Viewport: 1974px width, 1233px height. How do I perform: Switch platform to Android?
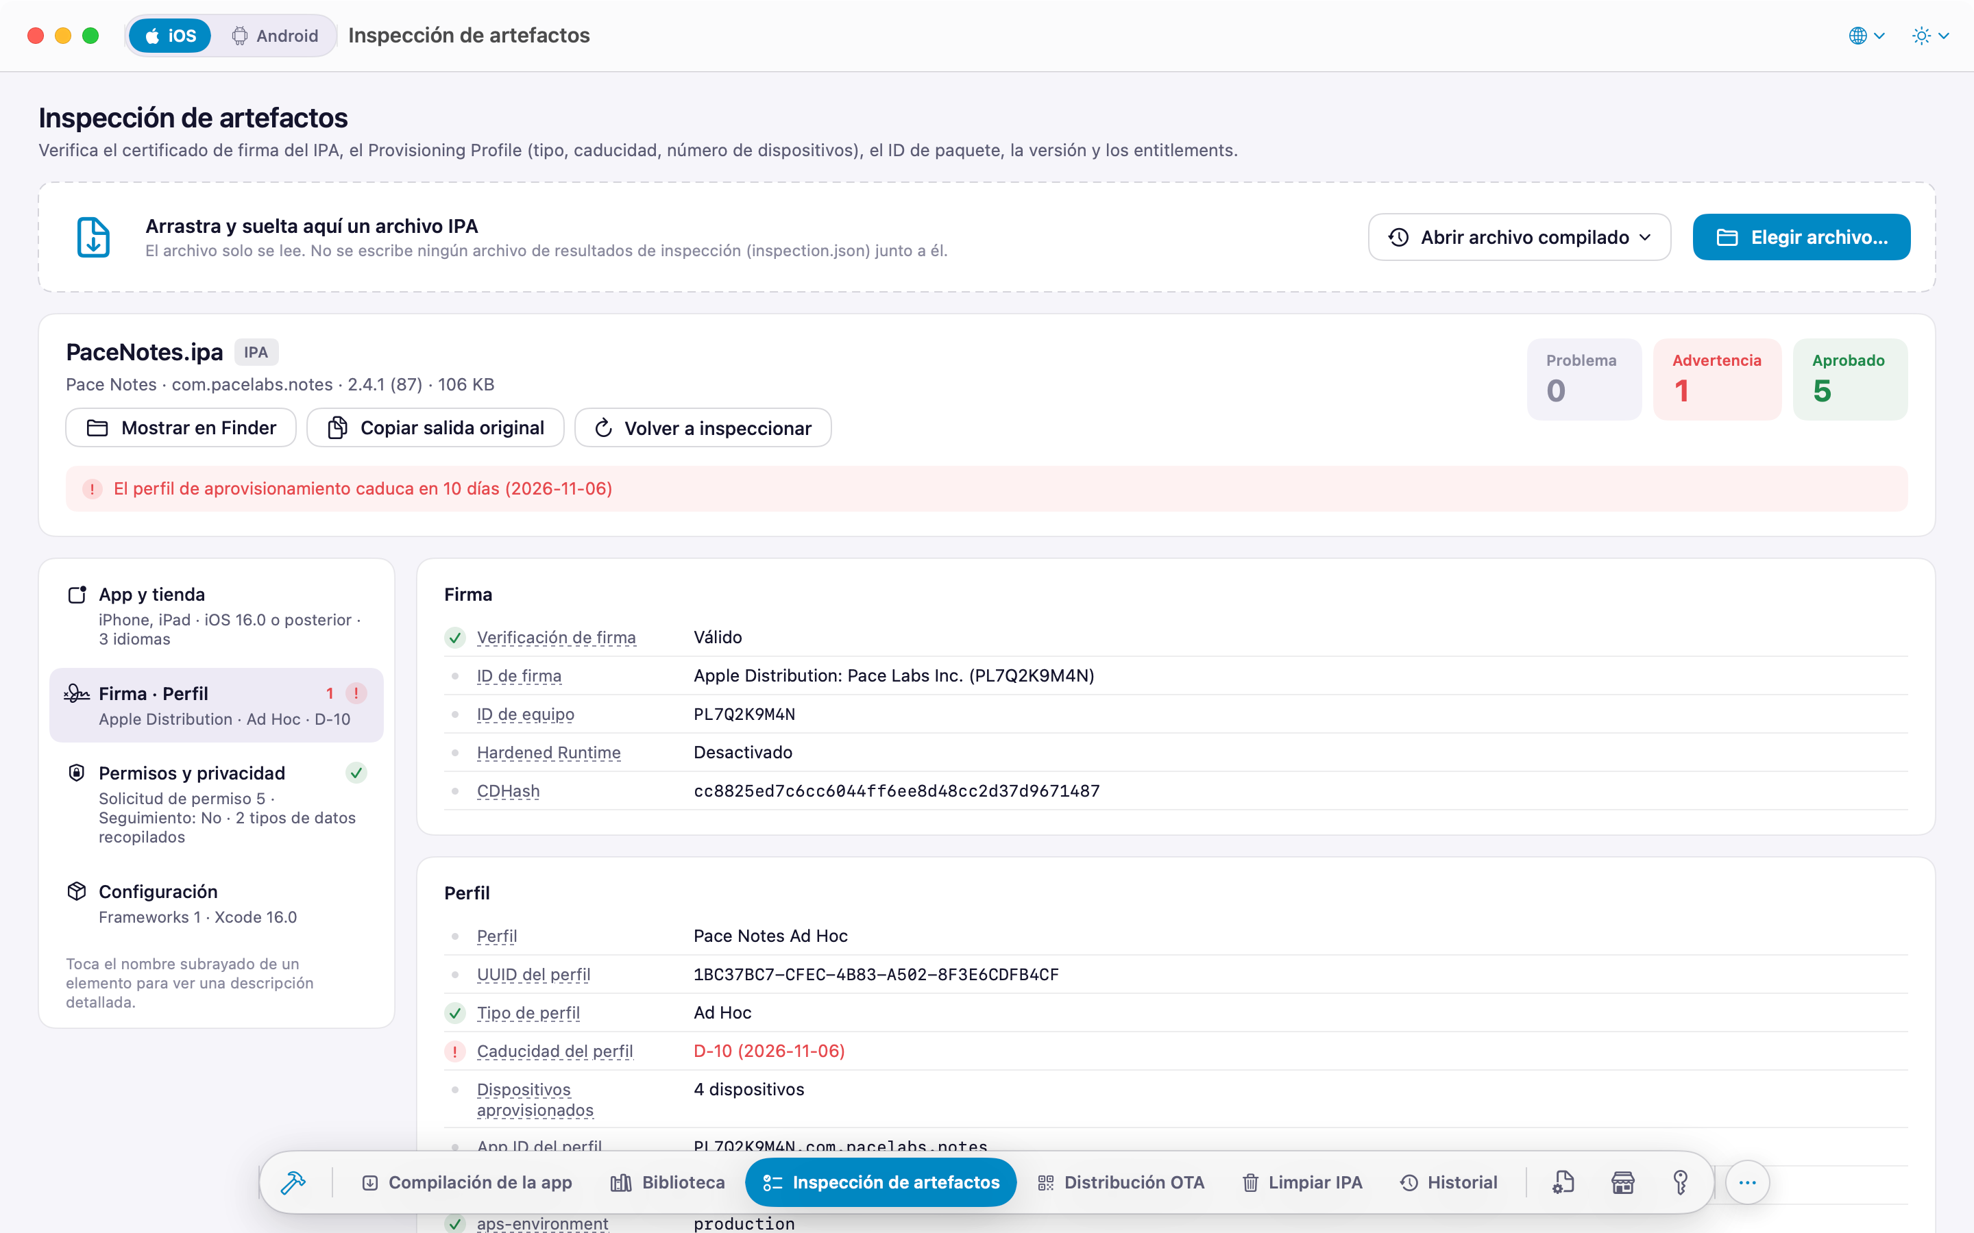[x=275, y=36]
